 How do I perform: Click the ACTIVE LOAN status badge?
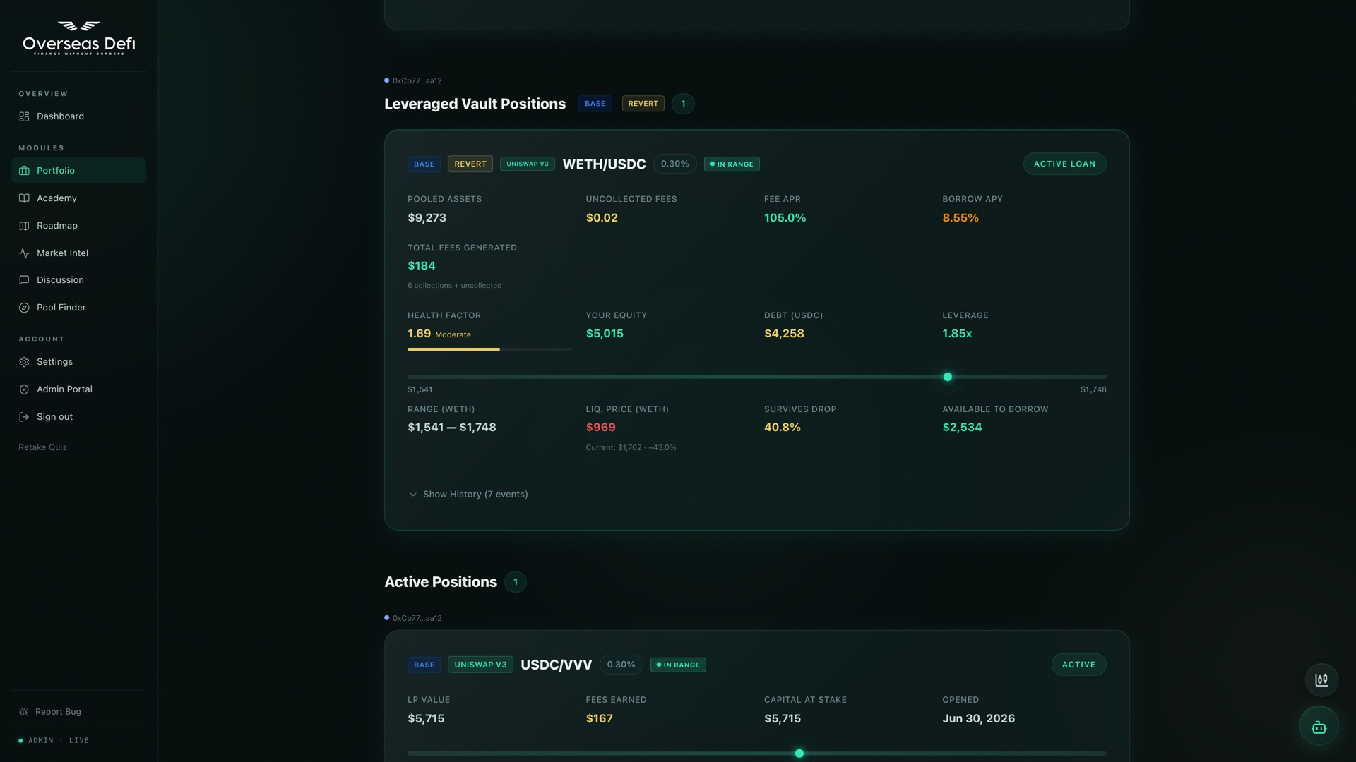coord(1064,164)
